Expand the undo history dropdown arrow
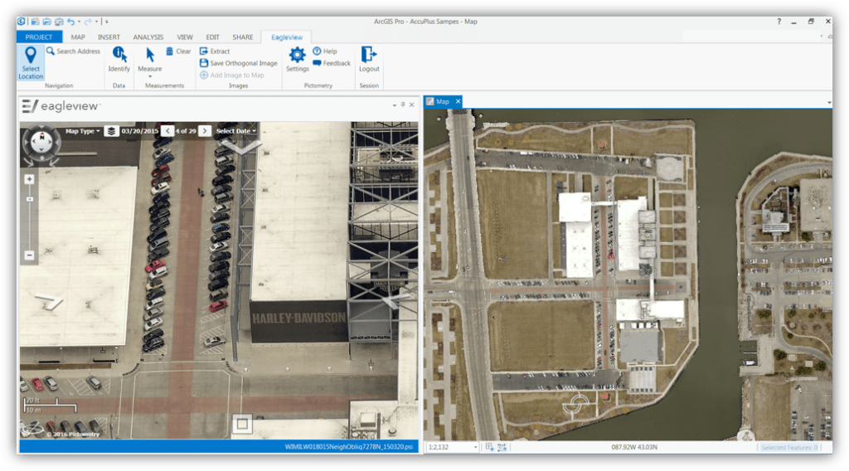849x471 pixels. (79, 22)
